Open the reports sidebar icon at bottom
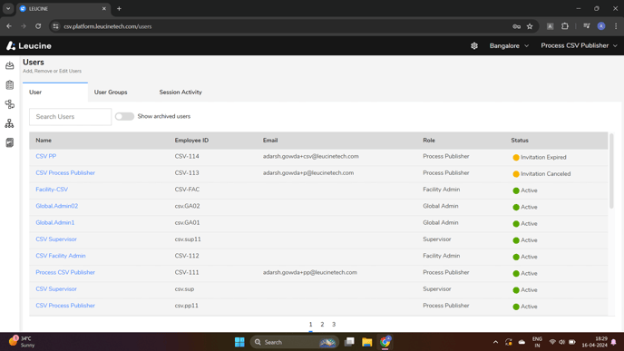The image size is (624, 351). pos(10,142)
